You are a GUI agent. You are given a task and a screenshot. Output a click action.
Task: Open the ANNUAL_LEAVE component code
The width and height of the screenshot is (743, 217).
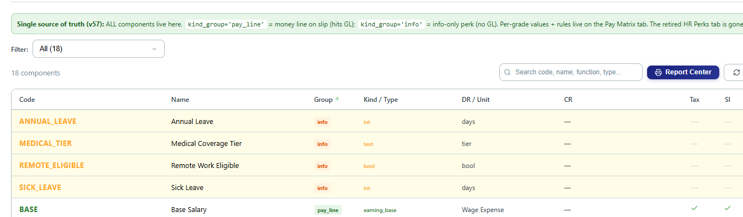[x=48, y=121]
